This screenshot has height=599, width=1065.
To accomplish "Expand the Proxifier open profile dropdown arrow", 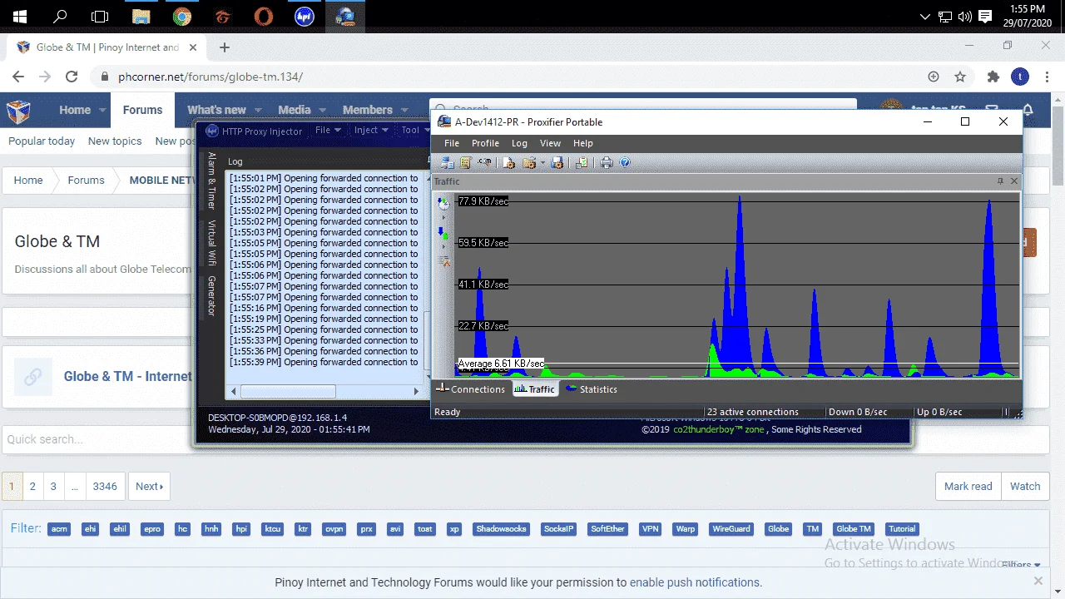I will [542, 162].
